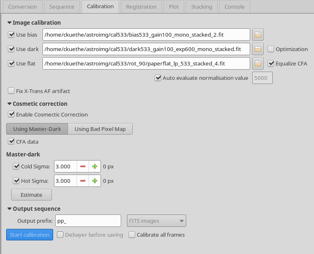Click the Start calibration button
The image size is (314, 254).
pos(30,235)
